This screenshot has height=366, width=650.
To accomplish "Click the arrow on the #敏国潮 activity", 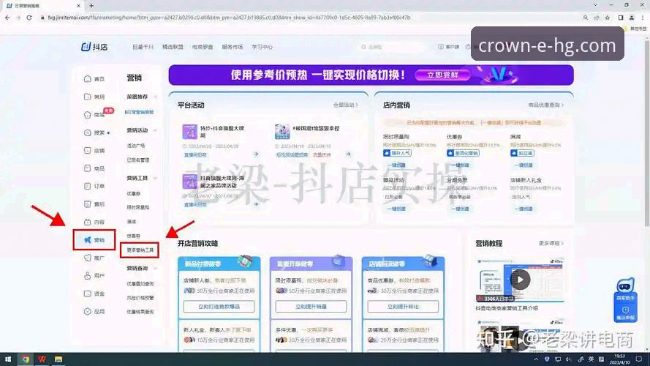I will click(x=348, y=154).
